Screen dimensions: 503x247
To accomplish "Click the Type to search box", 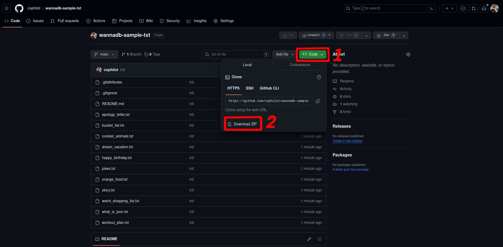I will tap(390, 8).
